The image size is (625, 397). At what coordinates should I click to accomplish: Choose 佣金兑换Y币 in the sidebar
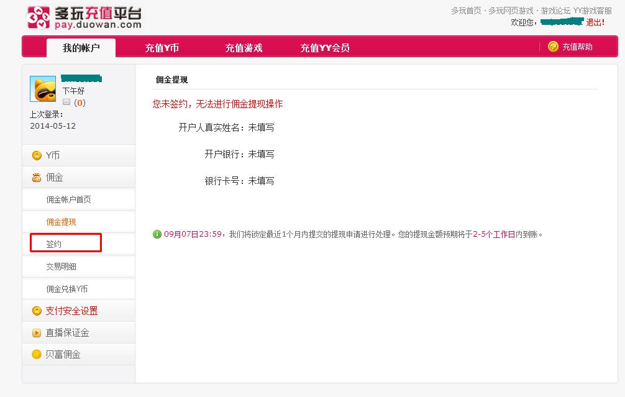67,289
